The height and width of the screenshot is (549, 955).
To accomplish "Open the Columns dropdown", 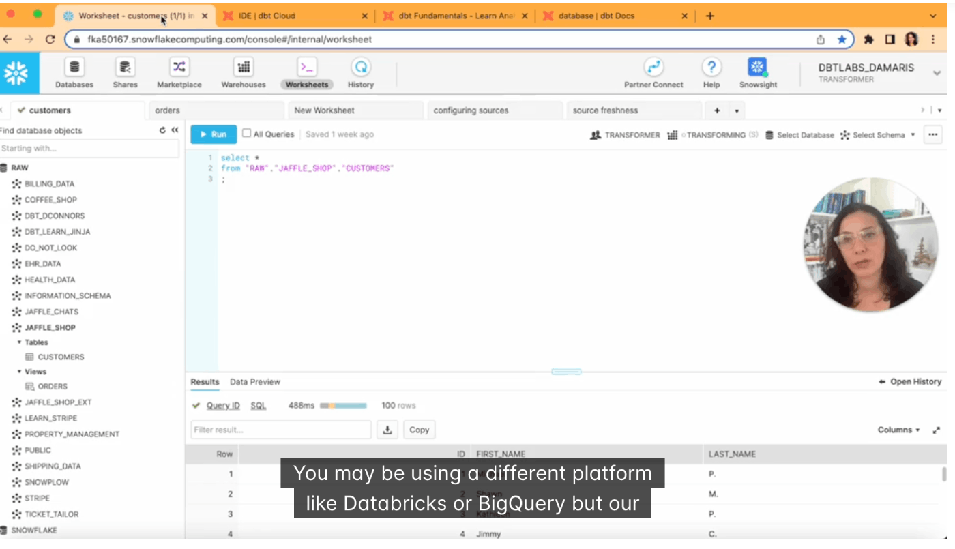I will point(898,430).
